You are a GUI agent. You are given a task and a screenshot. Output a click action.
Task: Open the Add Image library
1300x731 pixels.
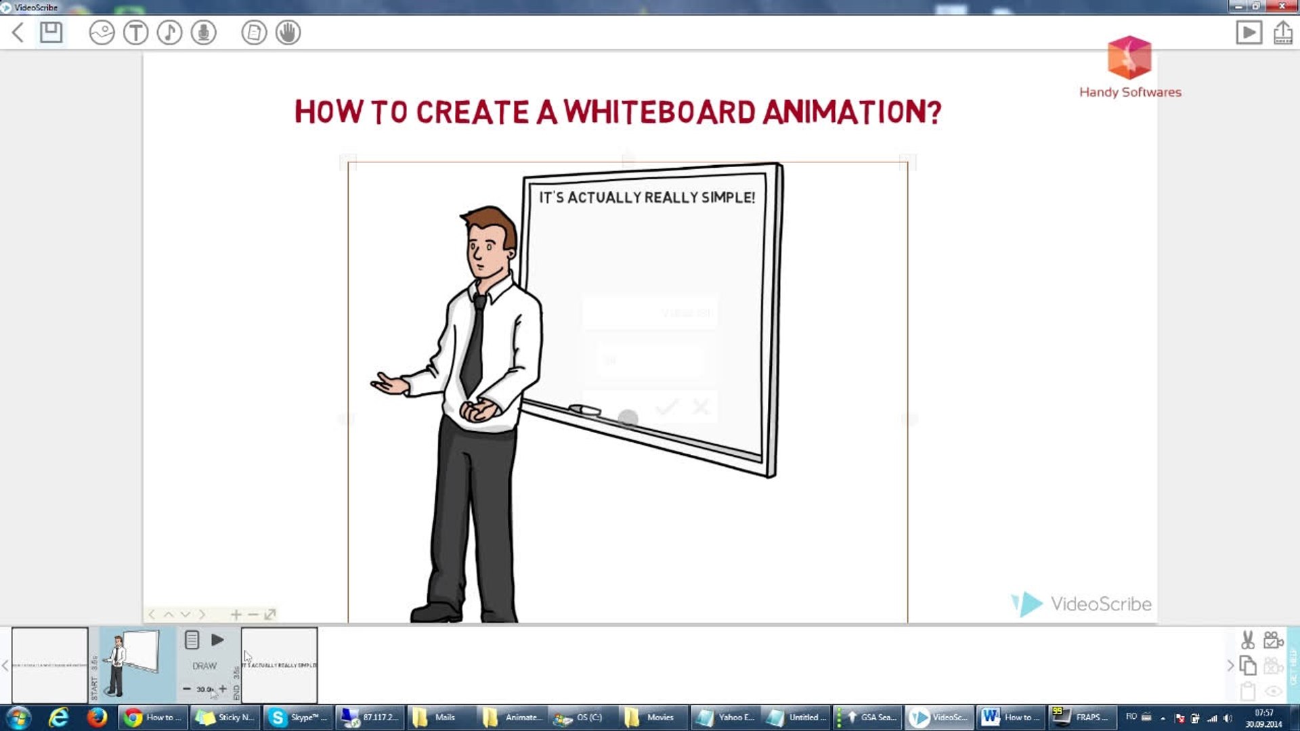tap(102, 32)
